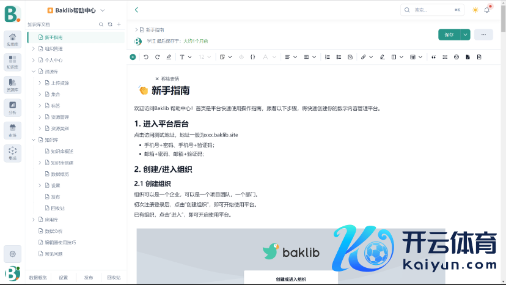Toggle light/dark theme sun icon
The height and width of the screenshot is (285, 506).
coord(475,10)
